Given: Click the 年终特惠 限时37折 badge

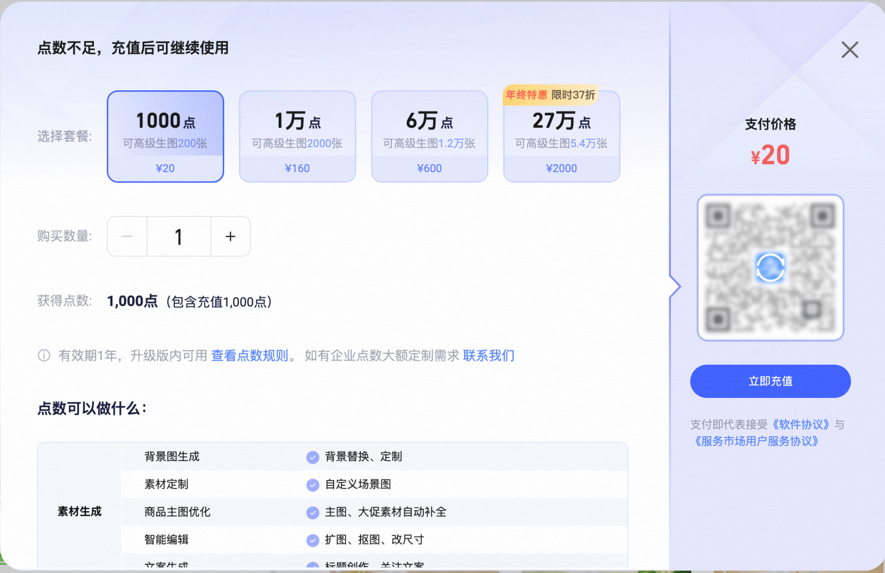Looking at the screenshot, I should [x=550, y=95].
